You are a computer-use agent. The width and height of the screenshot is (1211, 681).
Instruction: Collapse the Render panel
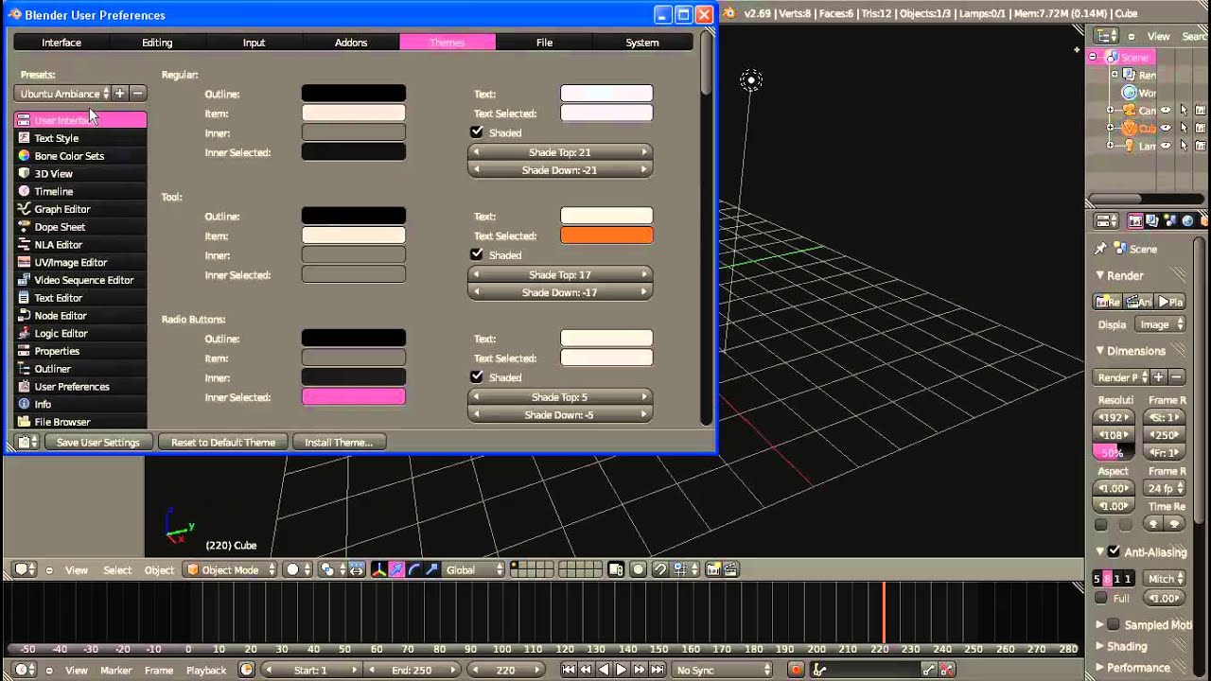(1100, 275)
